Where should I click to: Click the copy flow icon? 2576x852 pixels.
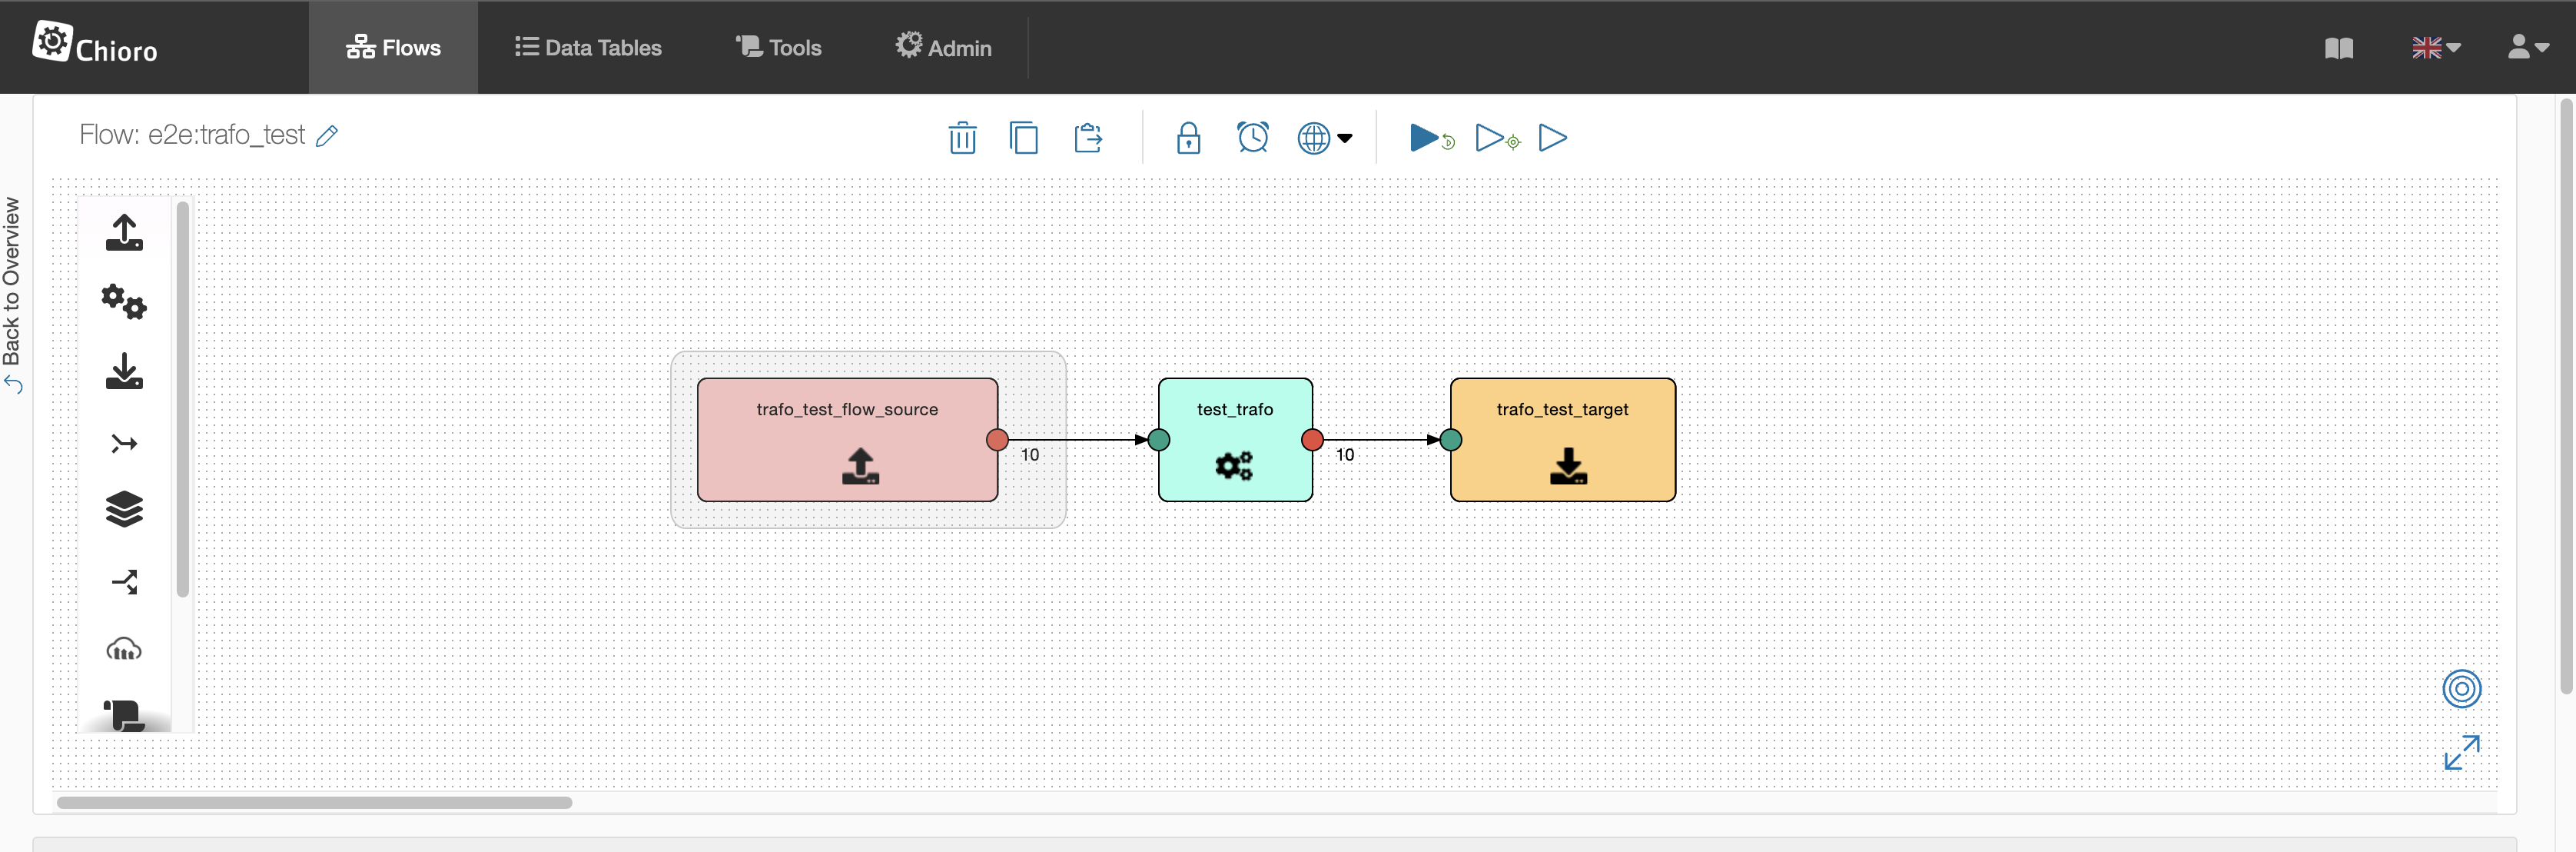(x=1024, y=137)
